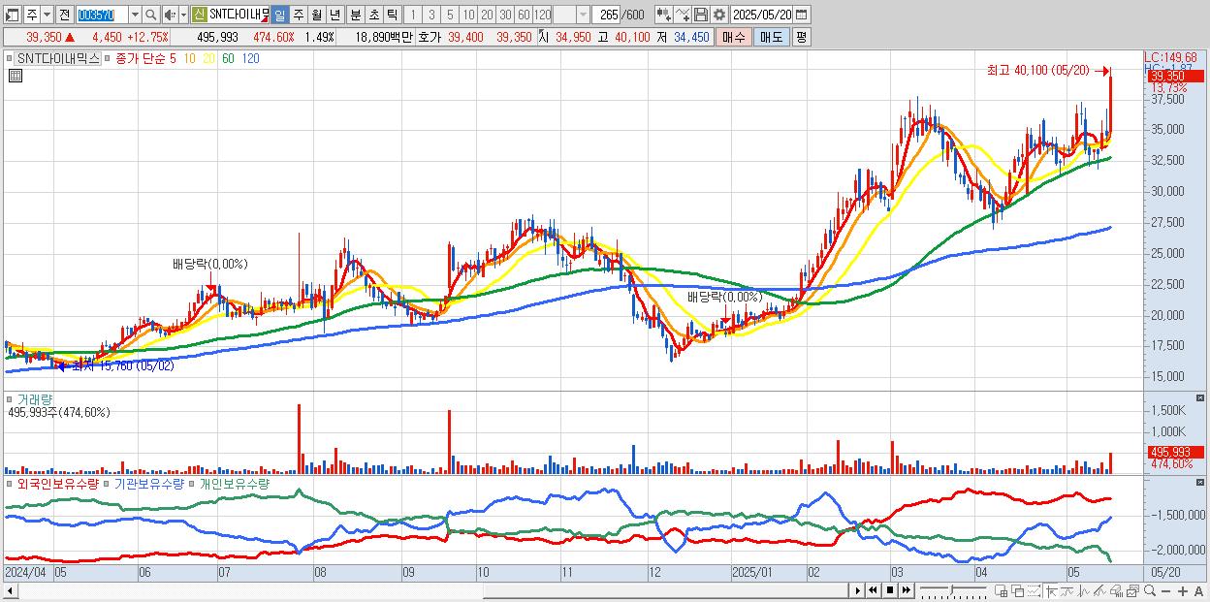This screenshot has height=602, width=1210.
Task: Choose the 1 interval button
Action: (x=412, y=15)
